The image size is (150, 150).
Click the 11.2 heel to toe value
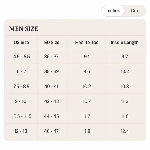[87, 116]
